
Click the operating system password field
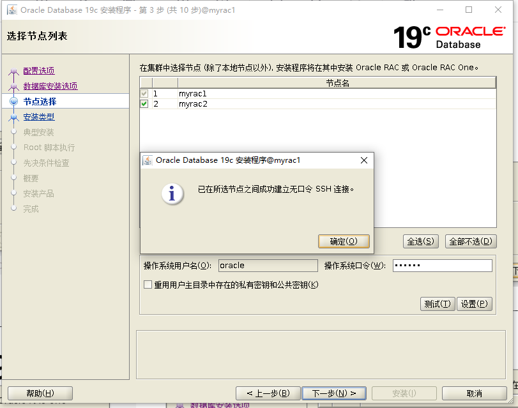coord(442,265)
